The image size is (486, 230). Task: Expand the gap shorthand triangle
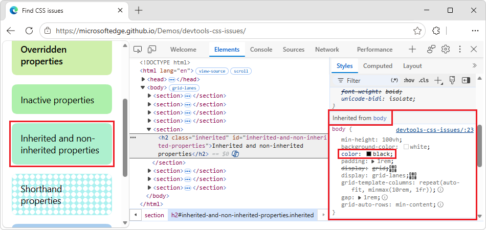pyautogui.click(x=360, y=197)
